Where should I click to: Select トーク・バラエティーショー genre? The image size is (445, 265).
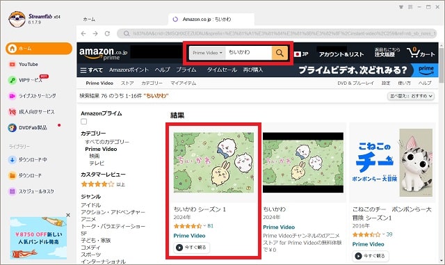[x=113, y=226]
